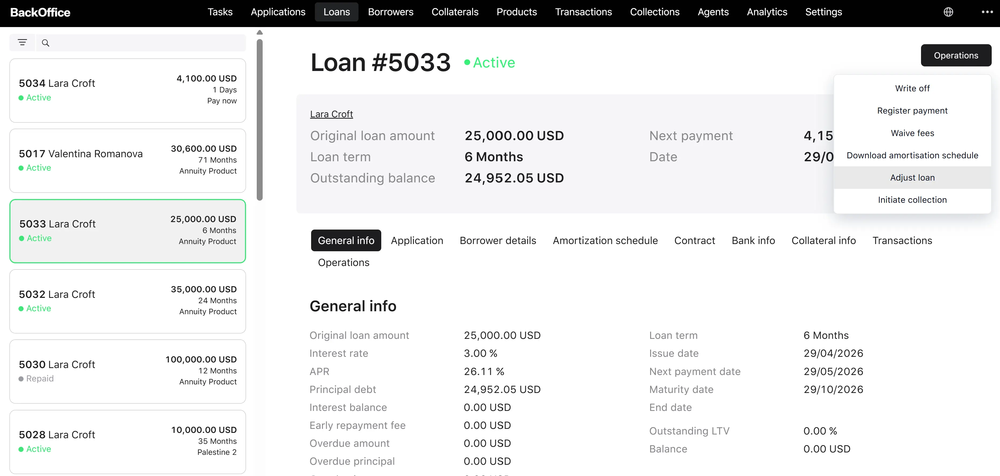Screen dimensions: 1000x476
Task: Click the Loan #5033 heading
Action: pyautogui.click(x=380, y=62)
